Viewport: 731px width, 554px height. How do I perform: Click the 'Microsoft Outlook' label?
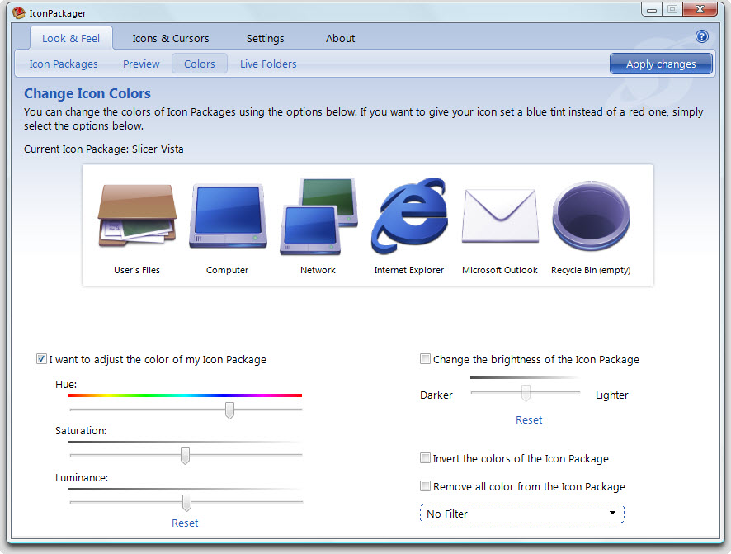tap(500, 270)
